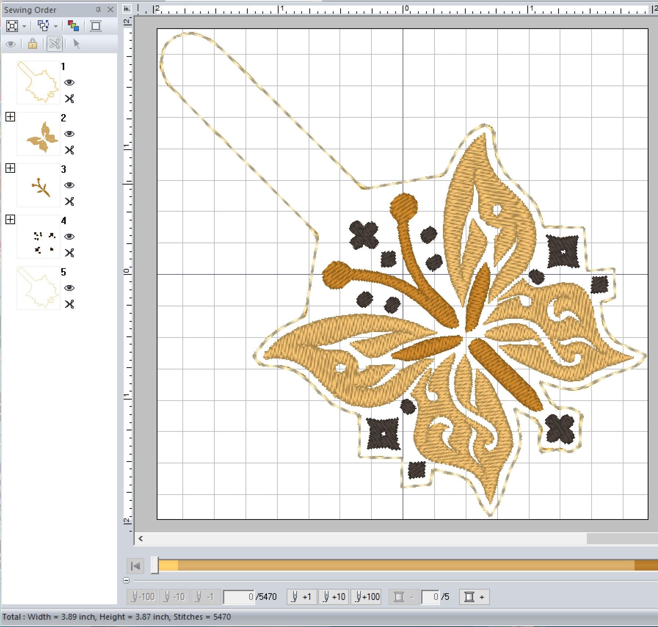The image size is (658, 627).
Task: Click the stitch simulator slider handle
Action: [x=155, y=565]
